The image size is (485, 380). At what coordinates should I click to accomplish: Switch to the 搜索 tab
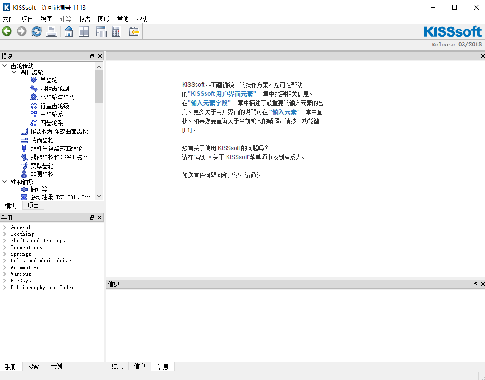(x=33, y=367)
